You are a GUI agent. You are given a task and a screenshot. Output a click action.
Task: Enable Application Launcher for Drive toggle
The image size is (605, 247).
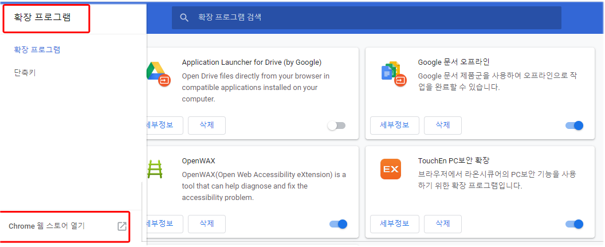coord(336,126)
